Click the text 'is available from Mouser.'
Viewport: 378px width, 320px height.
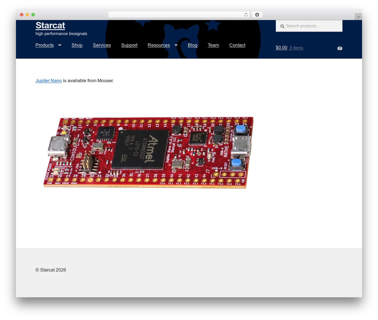click(88, 81)
